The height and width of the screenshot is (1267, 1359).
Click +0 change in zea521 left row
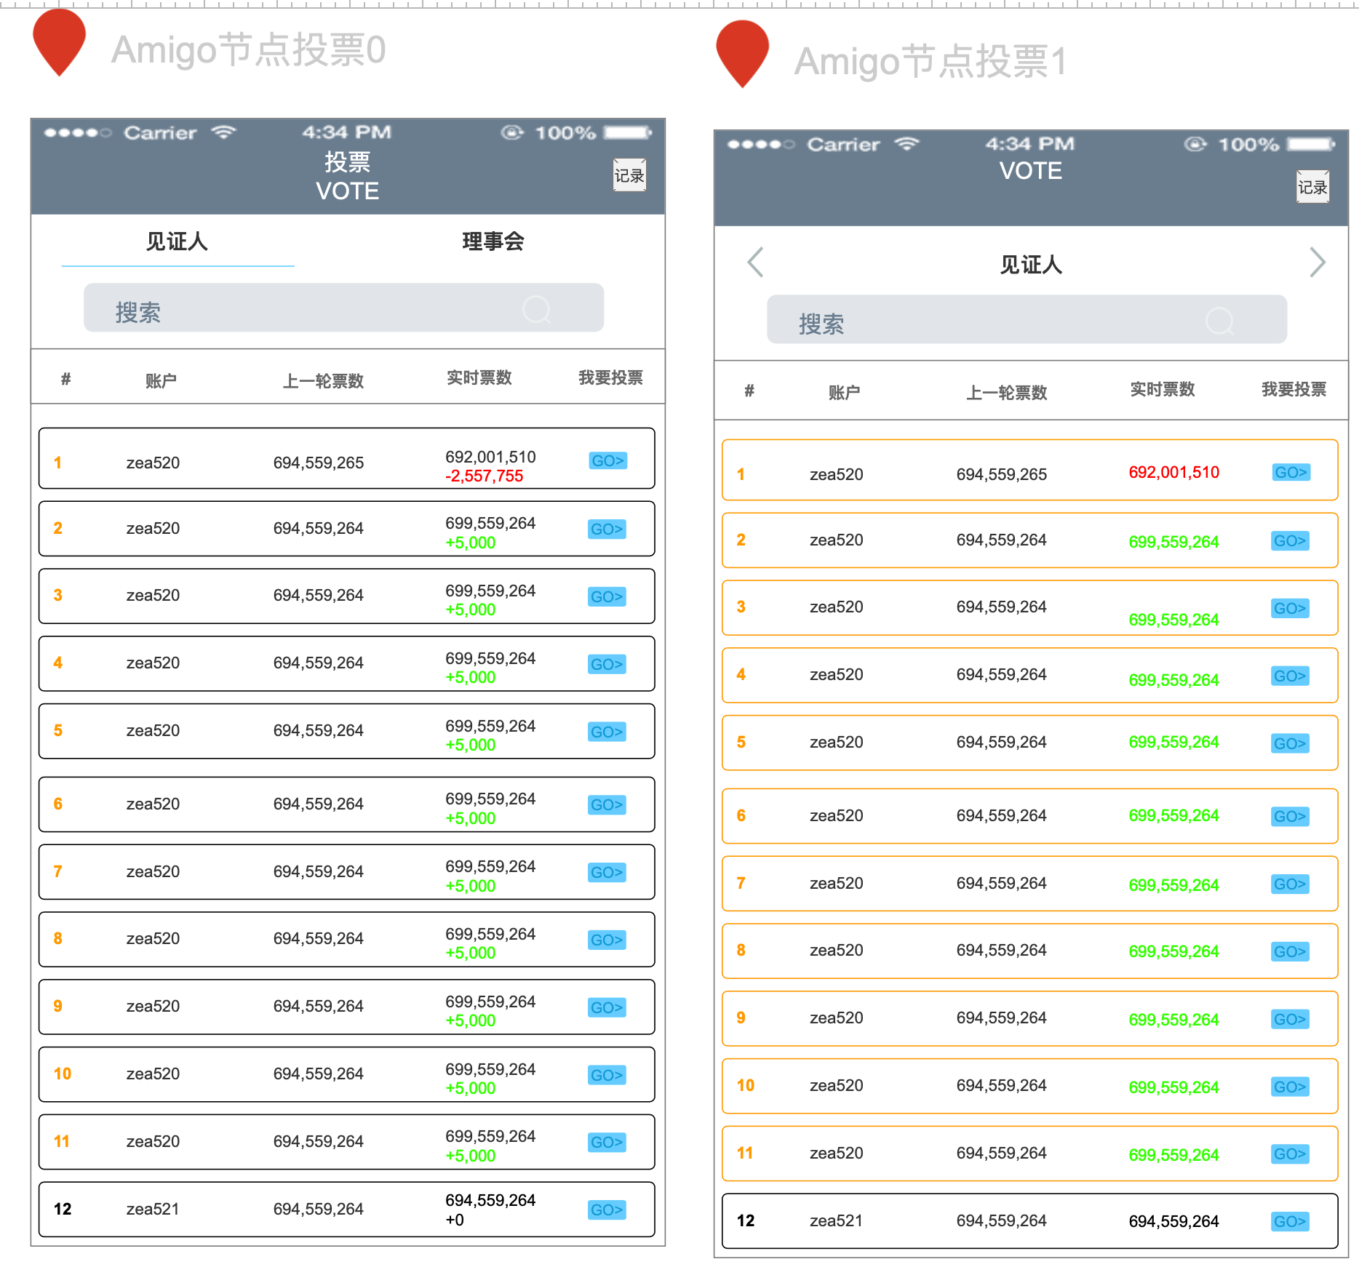(455, 1220)
